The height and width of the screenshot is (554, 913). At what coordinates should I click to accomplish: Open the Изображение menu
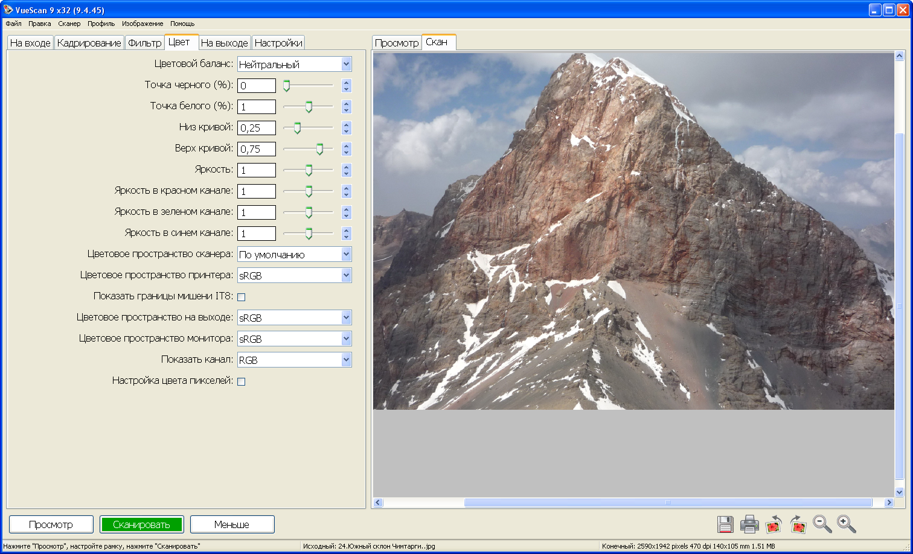pyautogui.click(x=142, y=24)
